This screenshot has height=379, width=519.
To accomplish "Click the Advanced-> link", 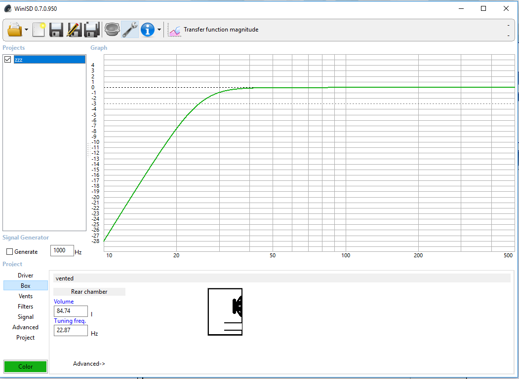I will (x=89, y=363).
